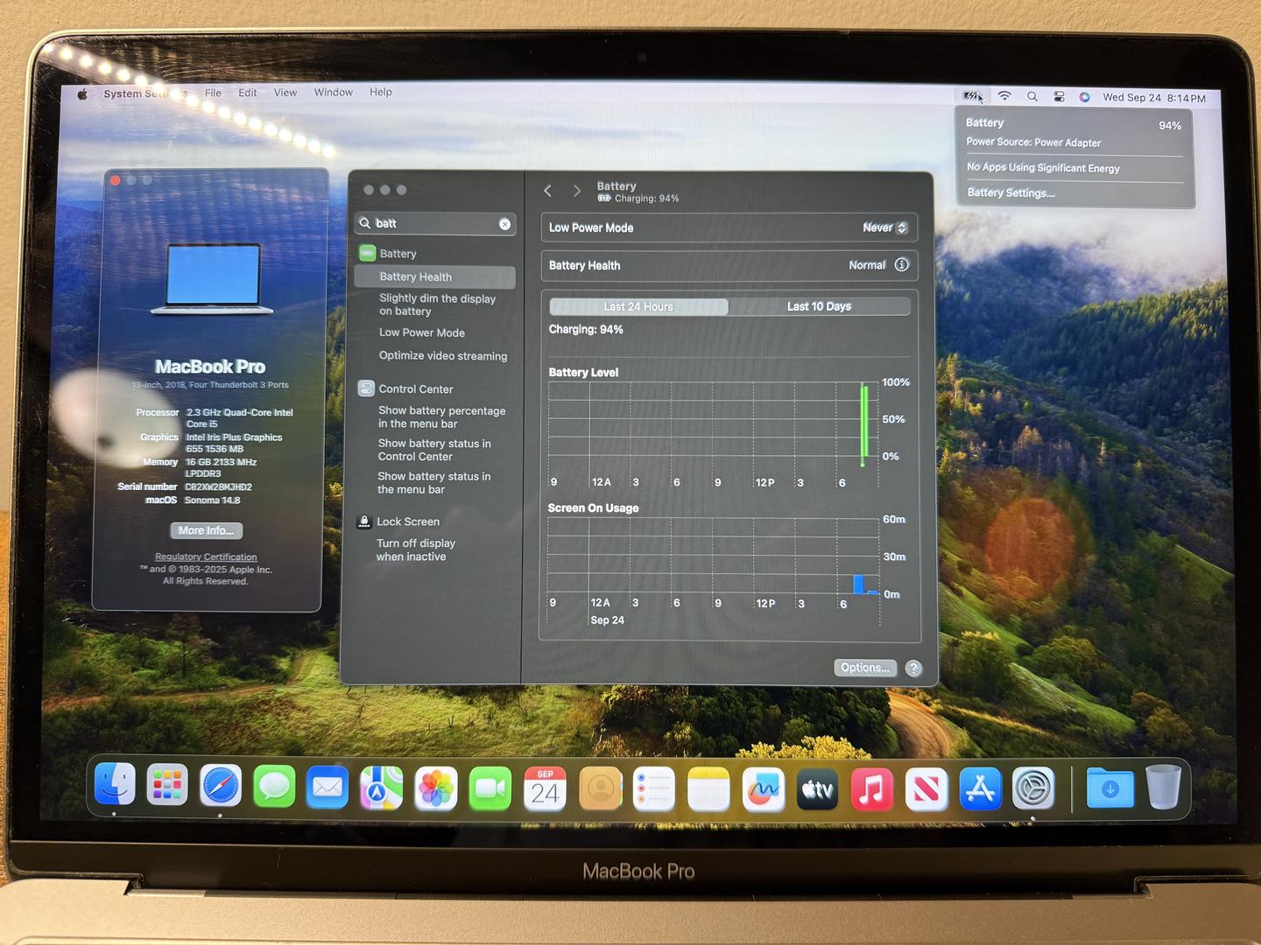
Task: Open Contacts from the Dock
Action: click(x=600, y=788)
